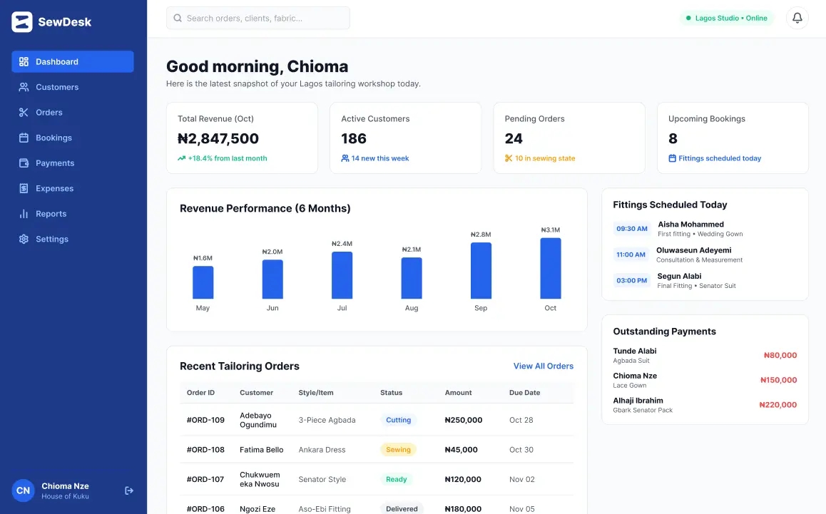Click the Oct revenue bar
Screen dimensions: 826x514
(x=551, y=269)
